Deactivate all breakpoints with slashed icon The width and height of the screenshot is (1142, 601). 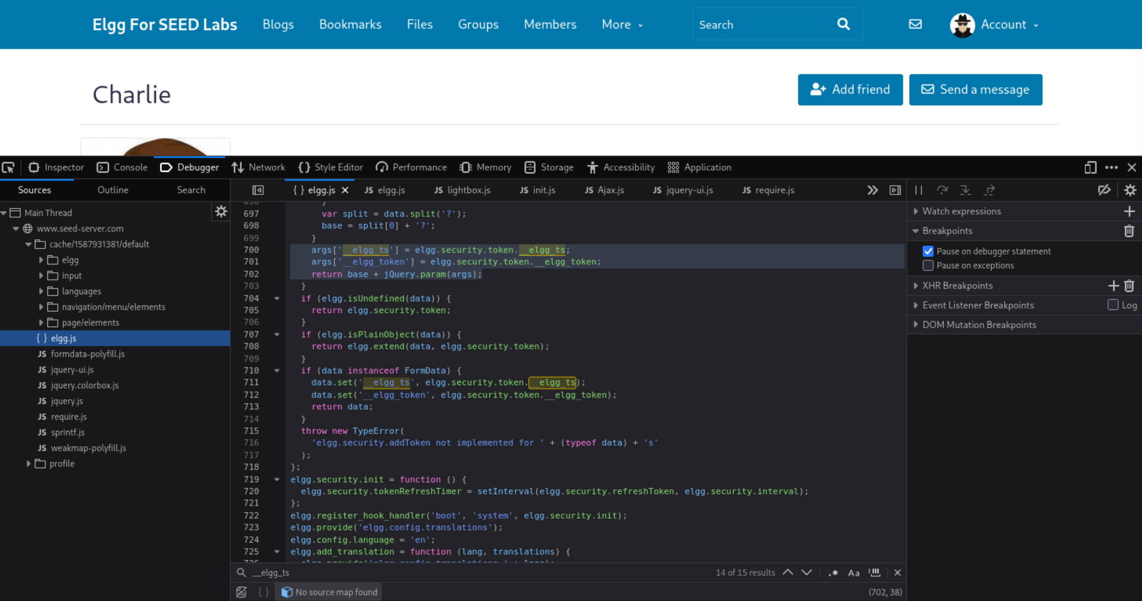coord(1104,190)
